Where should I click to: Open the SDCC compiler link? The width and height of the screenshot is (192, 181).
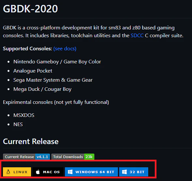pyautogui.click(x=137, y=36)
